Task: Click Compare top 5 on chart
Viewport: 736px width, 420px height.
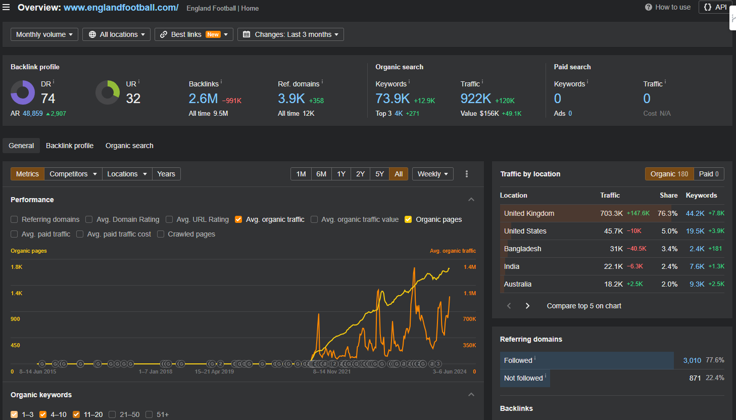Action: tap(584, 306)
